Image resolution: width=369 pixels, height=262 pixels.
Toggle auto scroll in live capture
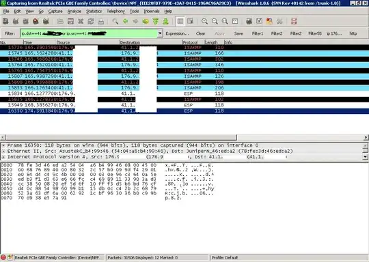[x=190, y=21]
